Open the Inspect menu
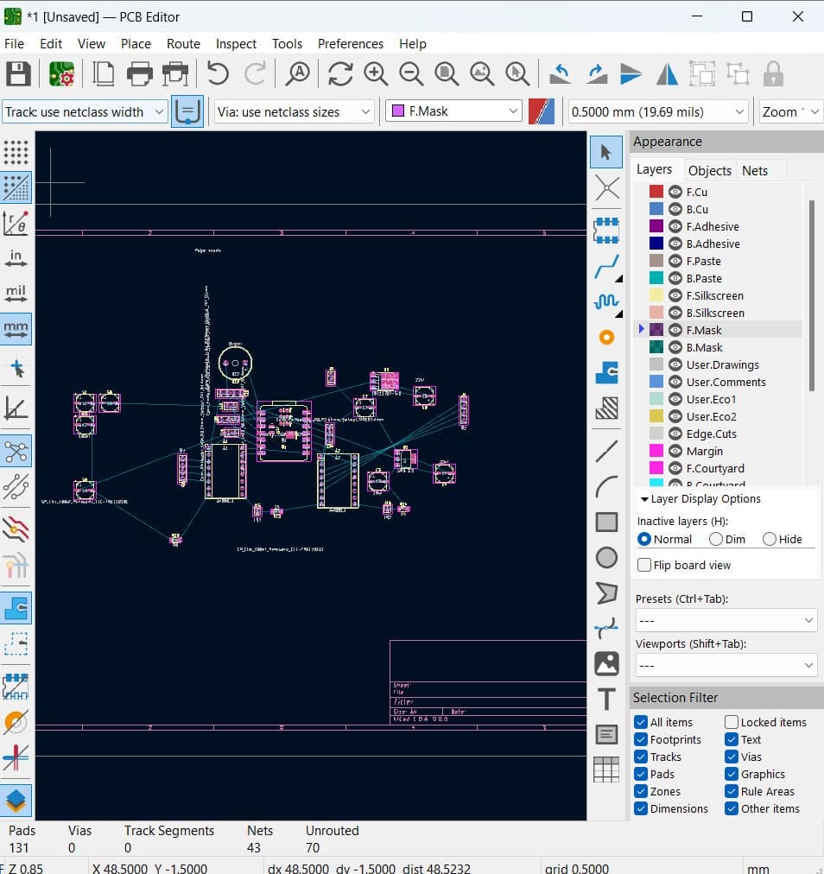 [236, 43]
